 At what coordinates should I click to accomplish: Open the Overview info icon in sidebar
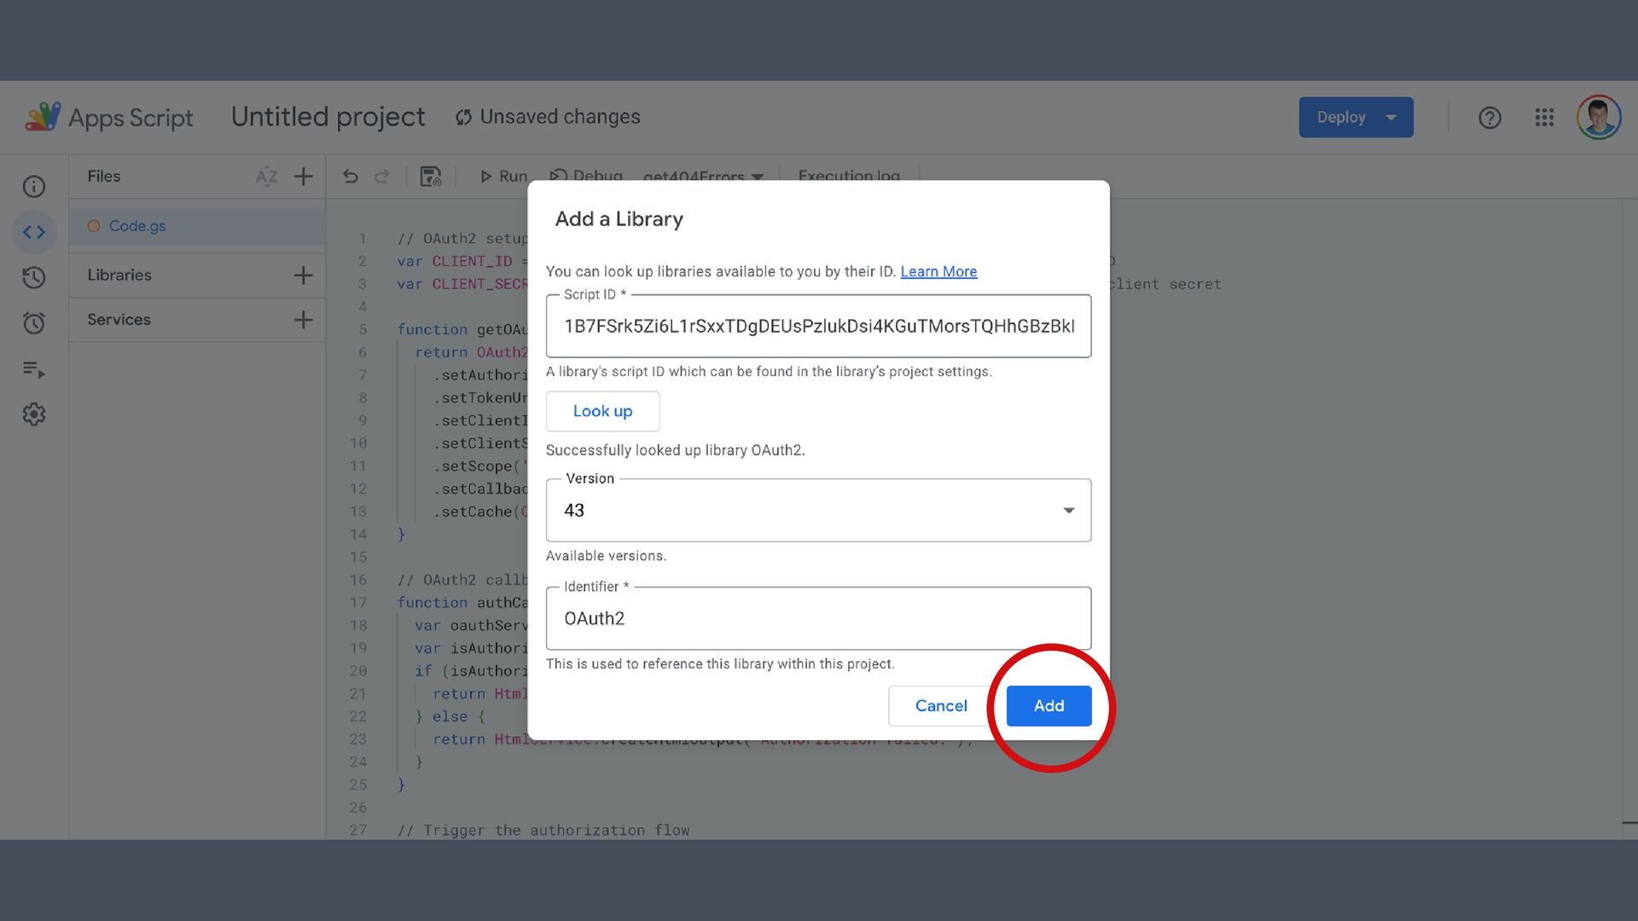34,187
